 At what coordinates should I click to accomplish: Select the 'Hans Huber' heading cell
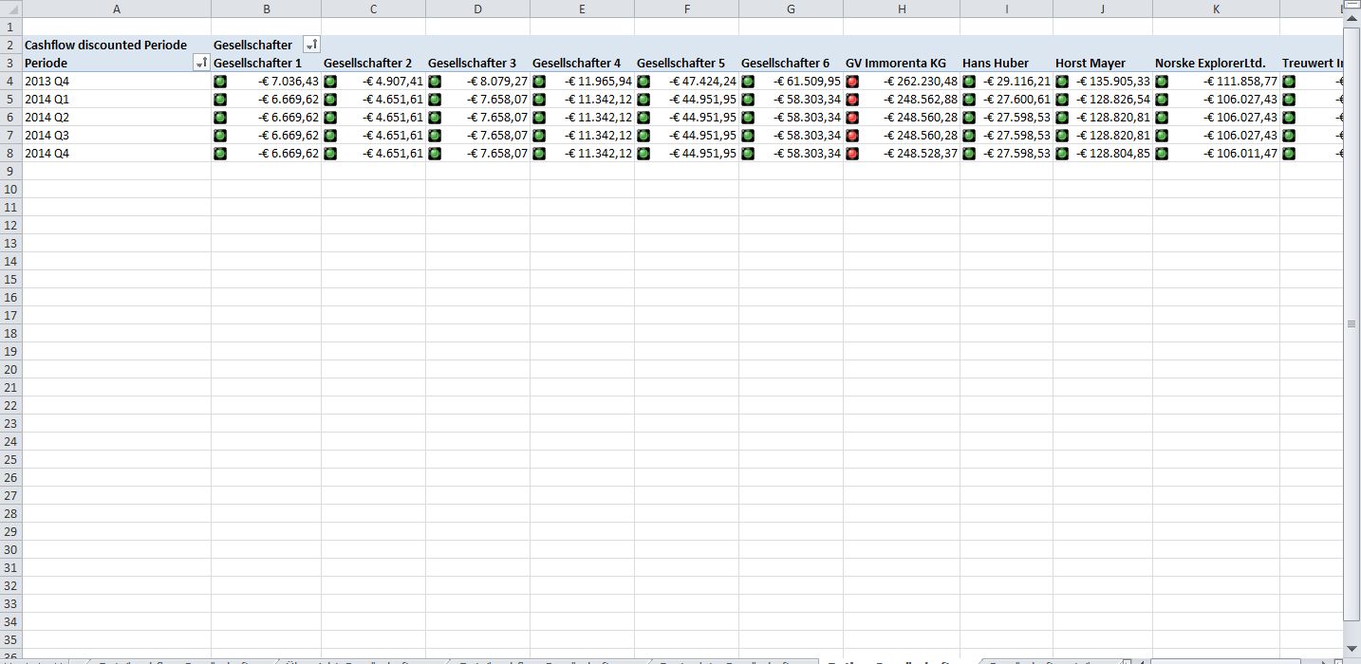[1006, 63]
